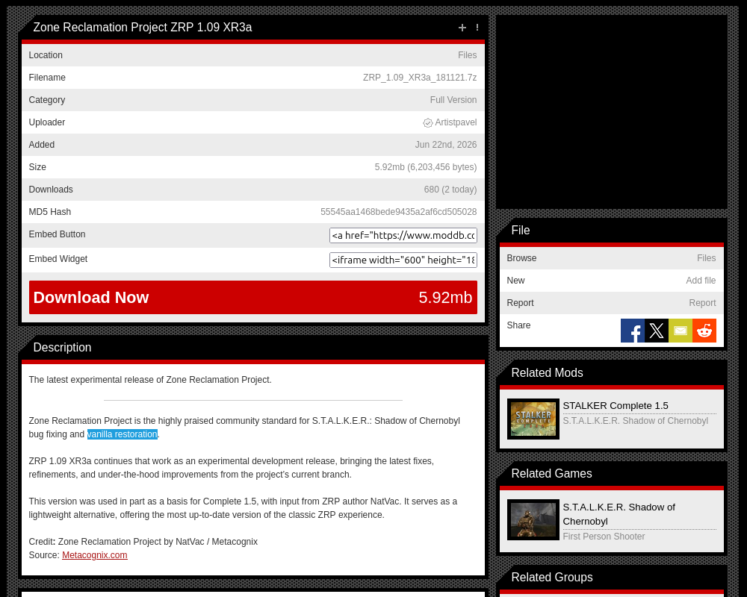747x597 pixels.
Task: Click Report link in File panel
Action: [702, 303]
